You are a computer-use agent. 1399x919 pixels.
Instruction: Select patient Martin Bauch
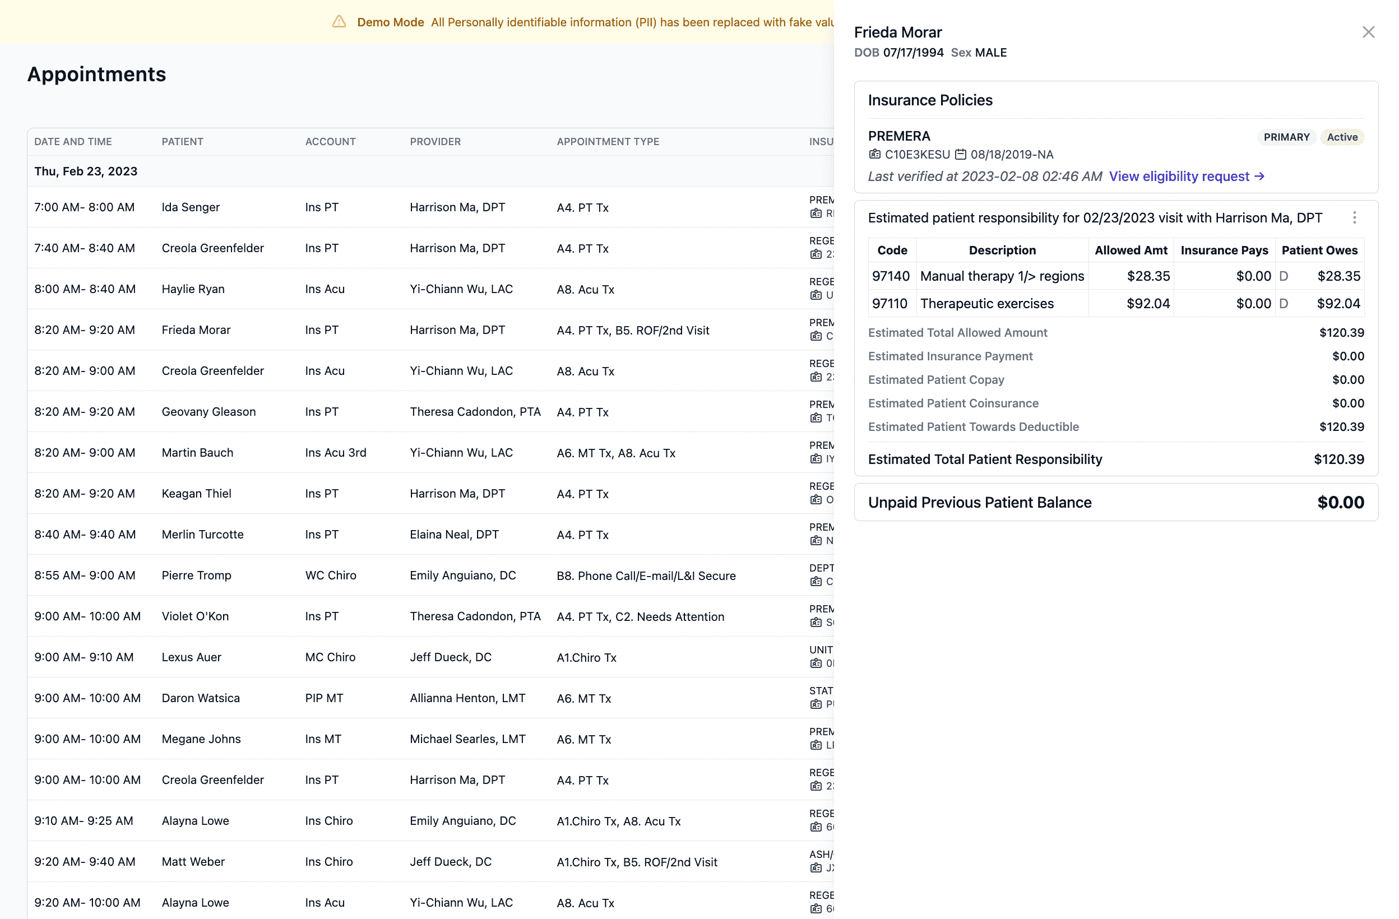(197, 453)
